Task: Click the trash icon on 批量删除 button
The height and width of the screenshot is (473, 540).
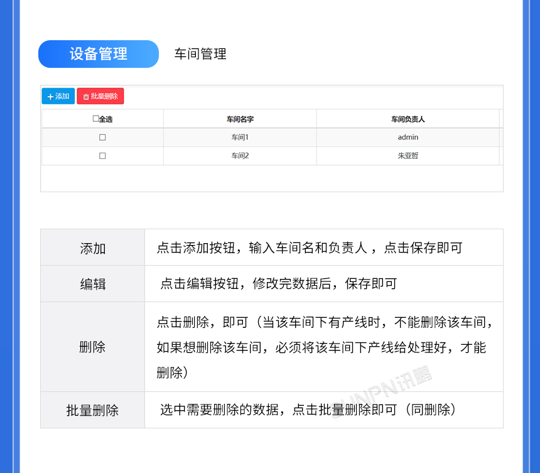Action: pos(86,97)
